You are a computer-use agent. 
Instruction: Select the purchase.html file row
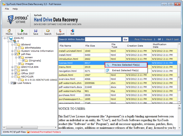coord(118,95)
